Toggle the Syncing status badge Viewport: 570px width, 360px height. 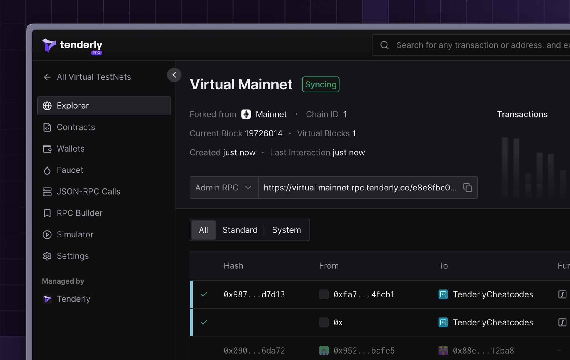pyautogui.click(x=321, y=84)
